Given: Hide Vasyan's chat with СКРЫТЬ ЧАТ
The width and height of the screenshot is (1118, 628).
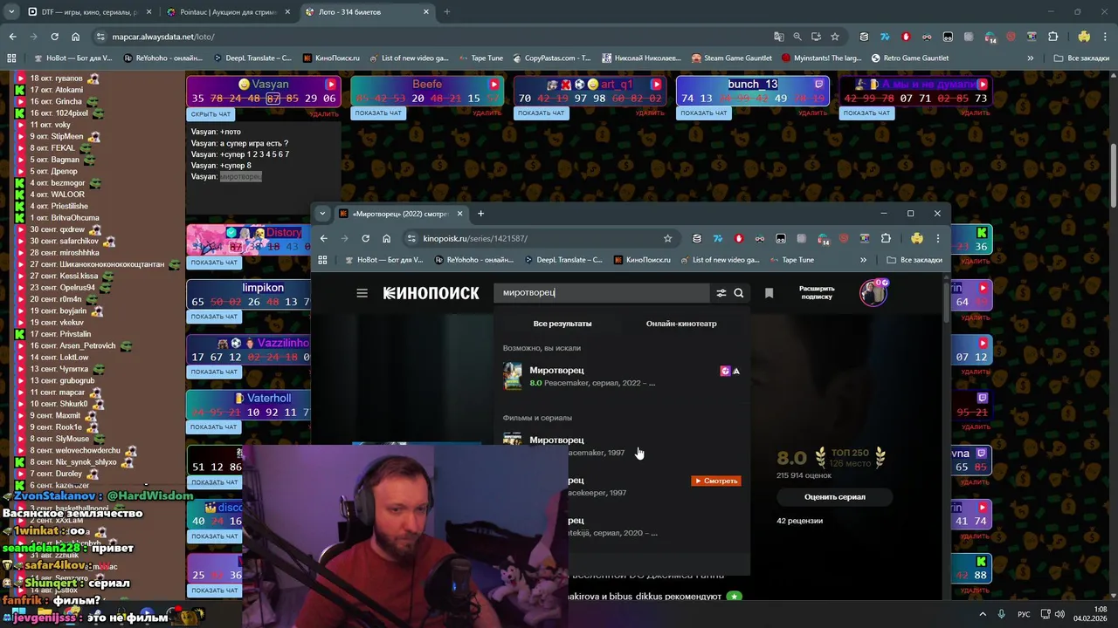Looking at the screenshot, I should (x=210, y=114).
